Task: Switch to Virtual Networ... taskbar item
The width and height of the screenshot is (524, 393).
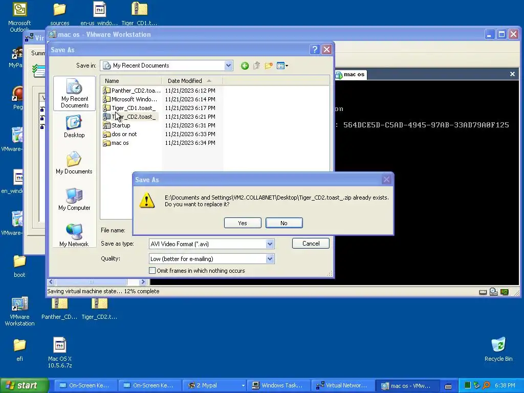Action: click(342, 385)
